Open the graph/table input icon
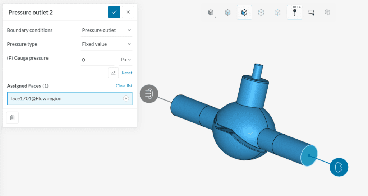The height and width of the screenshot is (196, 368). [113, 73]
